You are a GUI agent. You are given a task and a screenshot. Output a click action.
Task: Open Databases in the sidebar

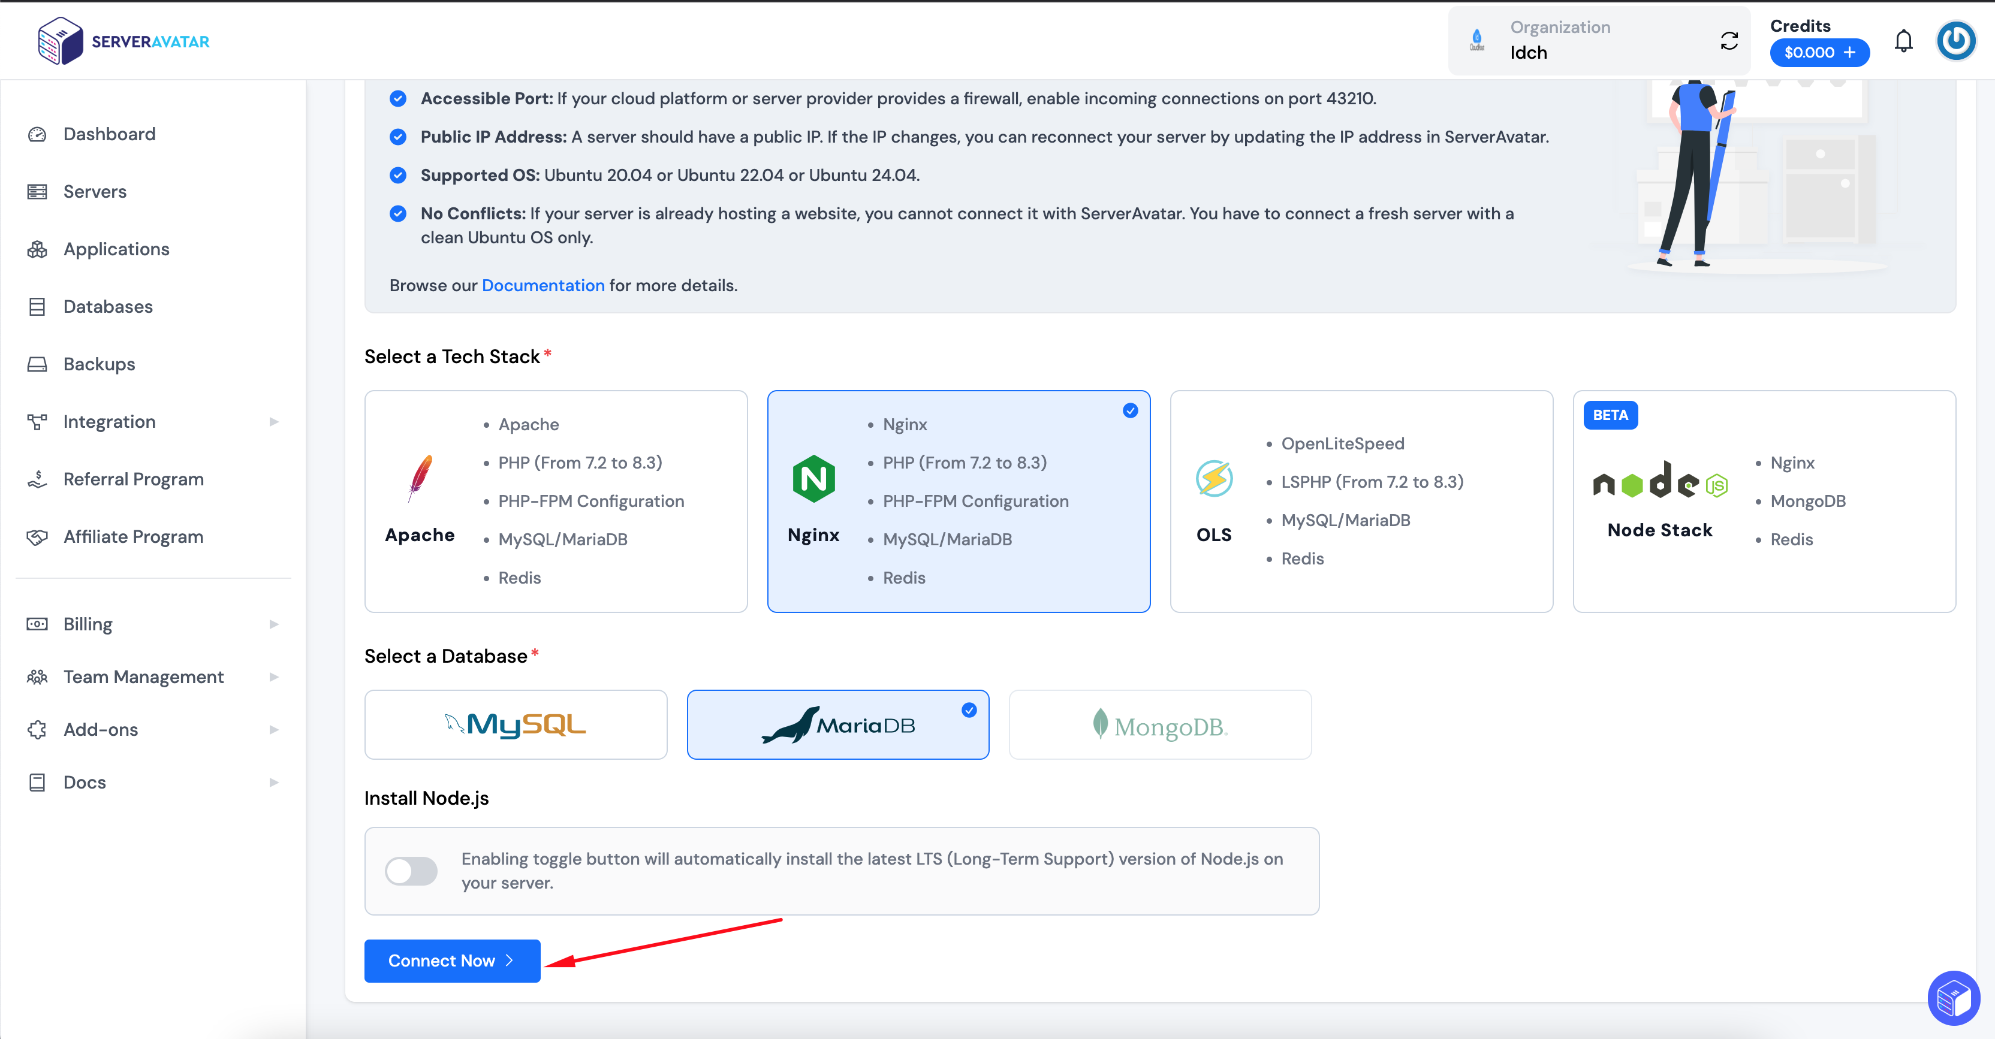[108, 307]
